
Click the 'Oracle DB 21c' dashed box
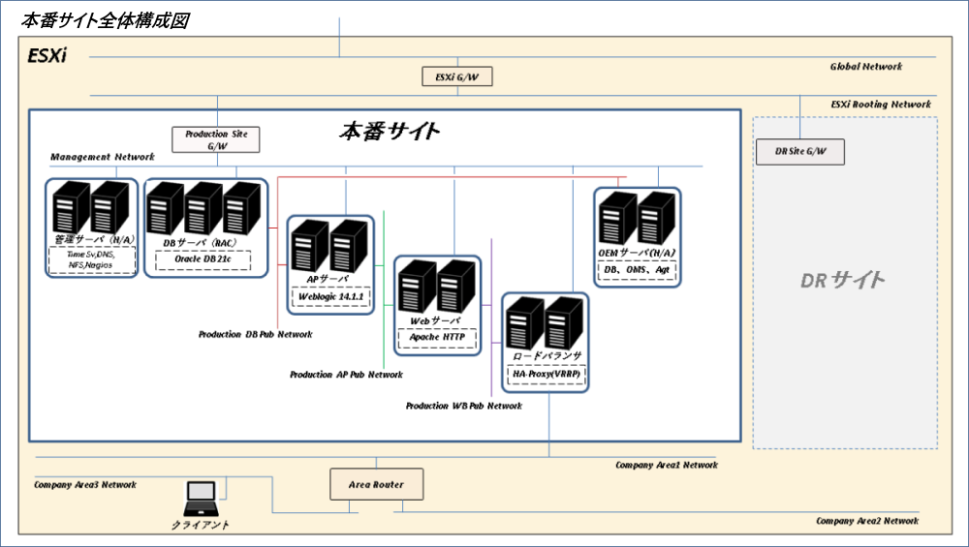(203, 259)
